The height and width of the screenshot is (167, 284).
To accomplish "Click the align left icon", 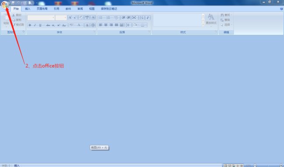I will click(x=100, y=25).
